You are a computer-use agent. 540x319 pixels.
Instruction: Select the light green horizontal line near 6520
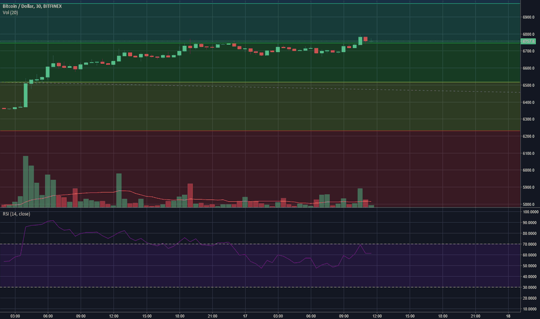260,82
